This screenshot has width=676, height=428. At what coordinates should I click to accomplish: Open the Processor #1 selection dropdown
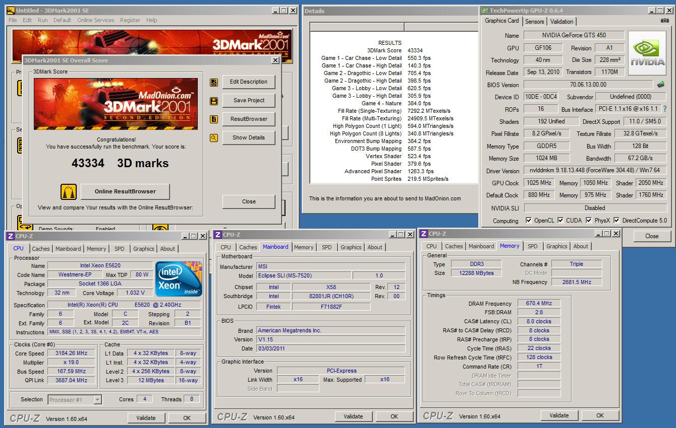tap(98, 400)
